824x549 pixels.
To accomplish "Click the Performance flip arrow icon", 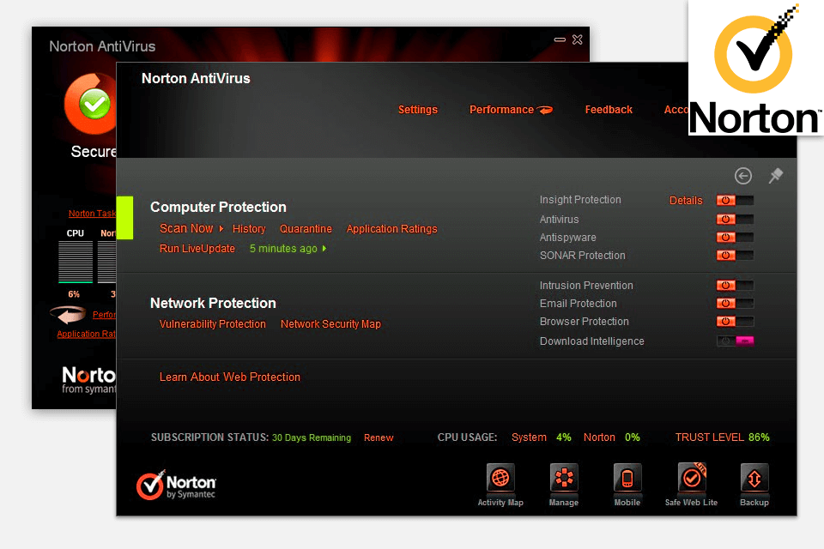I will (545, 110).
